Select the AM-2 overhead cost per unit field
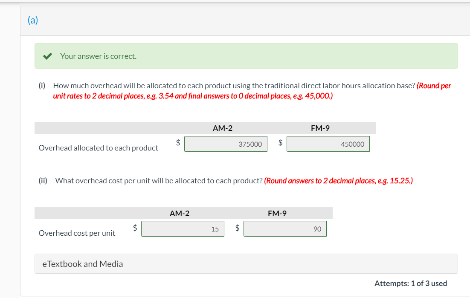470x298 pixels. point(183,229)
